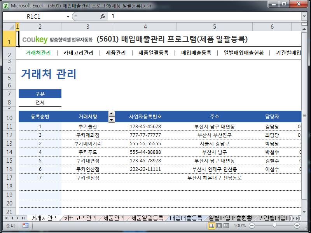Click the fx insert function icon
The image size is (311, 233).
point(103,16)
